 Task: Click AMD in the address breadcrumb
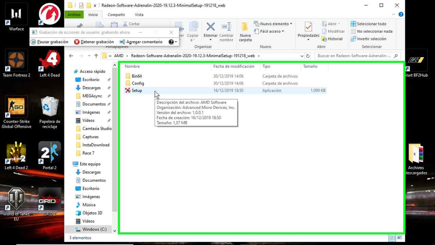tap(119, 56)
